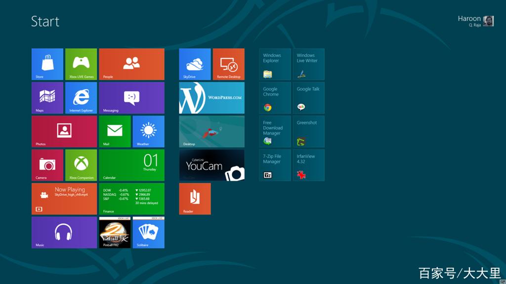Launch Google Chrome tile
Image resolution: width=506 pixels, height=284 pixels.
275,98
